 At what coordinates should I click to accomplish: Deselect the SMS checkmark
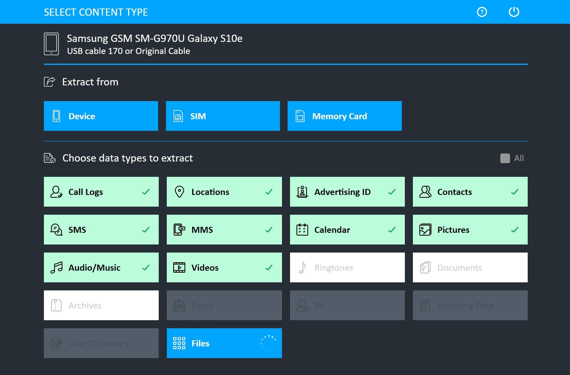[146, 230]
